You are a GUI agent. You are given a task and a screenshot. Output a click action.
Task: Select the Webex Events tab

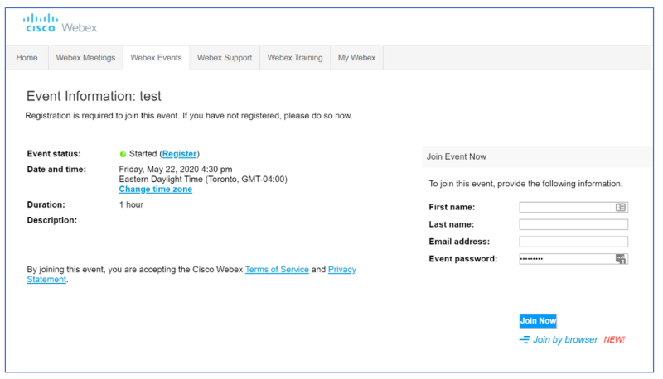156,58
